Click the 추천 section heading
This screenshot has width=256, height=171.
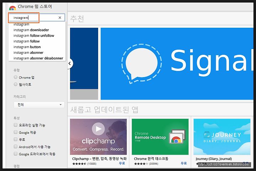77,18
